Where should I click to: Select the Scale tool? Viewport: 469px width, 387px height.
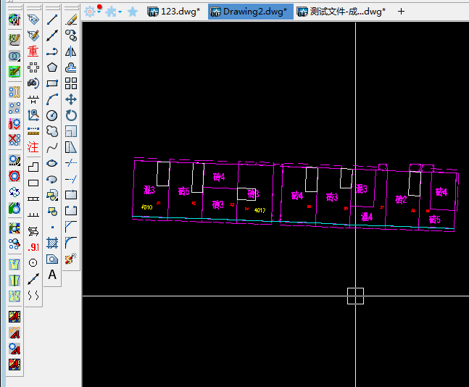pyautogui.click(x=71, y=131)
